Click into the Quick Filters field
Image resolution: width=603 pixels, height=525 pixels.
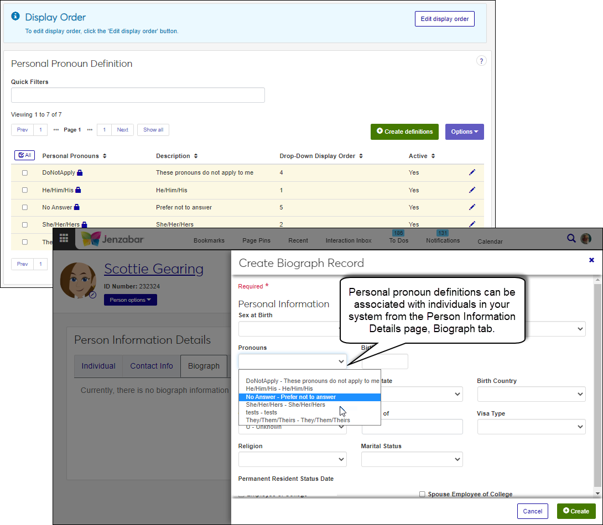(138, 95)
